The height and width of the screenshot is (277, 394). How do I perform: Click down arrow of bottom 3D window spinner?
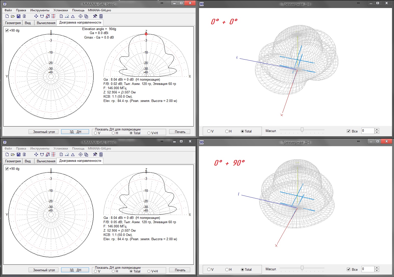377,271
